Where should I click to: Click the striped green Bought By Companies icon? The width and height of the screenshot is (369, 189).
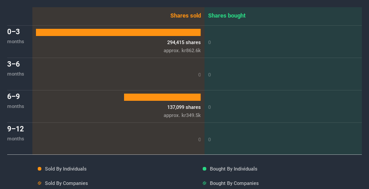205,183
